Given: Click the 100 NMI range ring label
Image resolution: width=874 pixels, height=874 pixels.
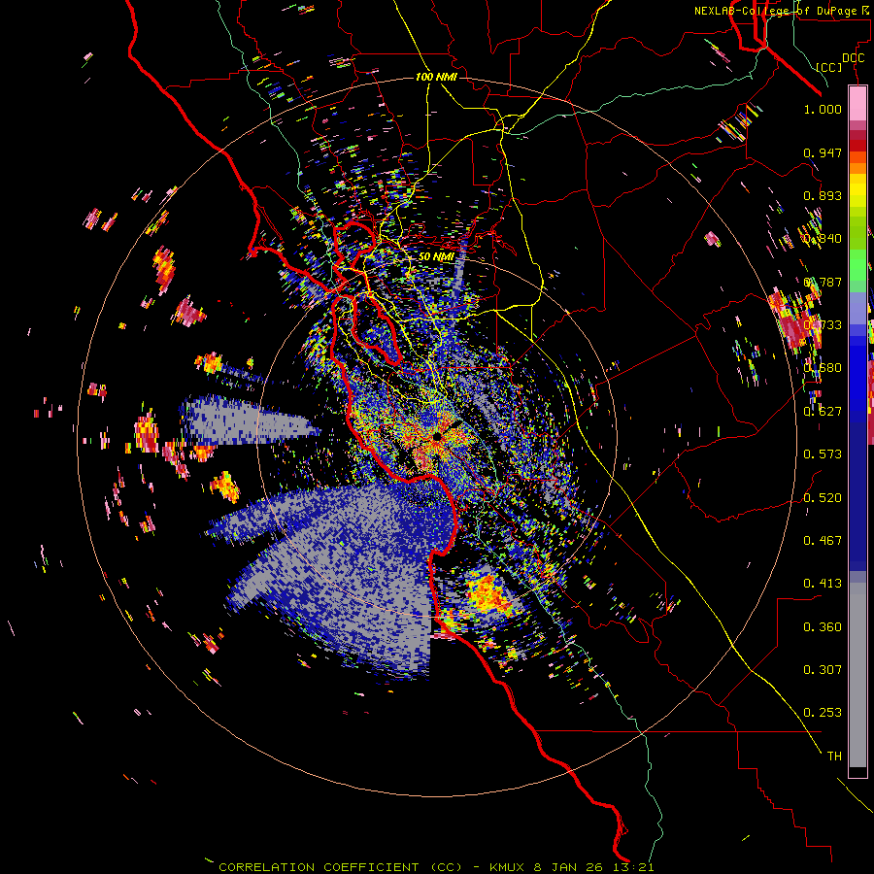Looking at the screenshot, I should coord(436,77).
